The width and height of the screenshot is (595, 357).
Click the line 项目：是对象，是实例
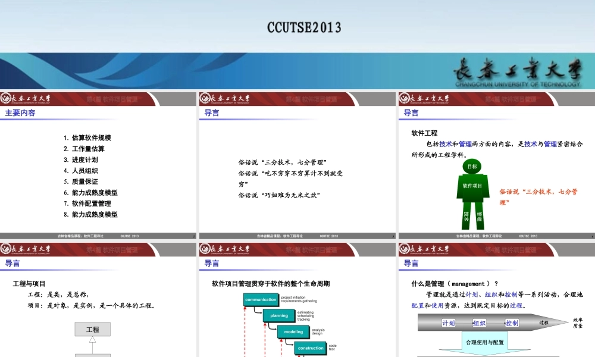click(91, 305)
